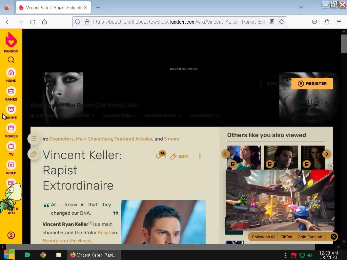Open the article more-options dots menu
Viewport: 347px width, 260px height.
[x=200, y=156]
